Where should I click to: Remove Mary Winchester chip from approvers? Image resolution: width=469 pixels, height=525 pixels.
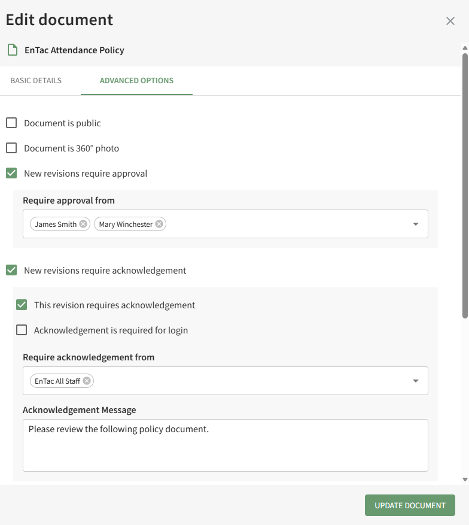tap(159, 224)
